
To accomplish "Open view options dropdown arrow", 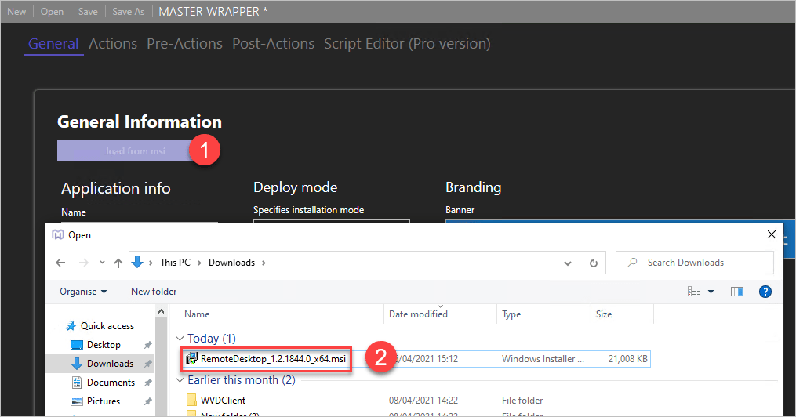I will click(711, 291).
